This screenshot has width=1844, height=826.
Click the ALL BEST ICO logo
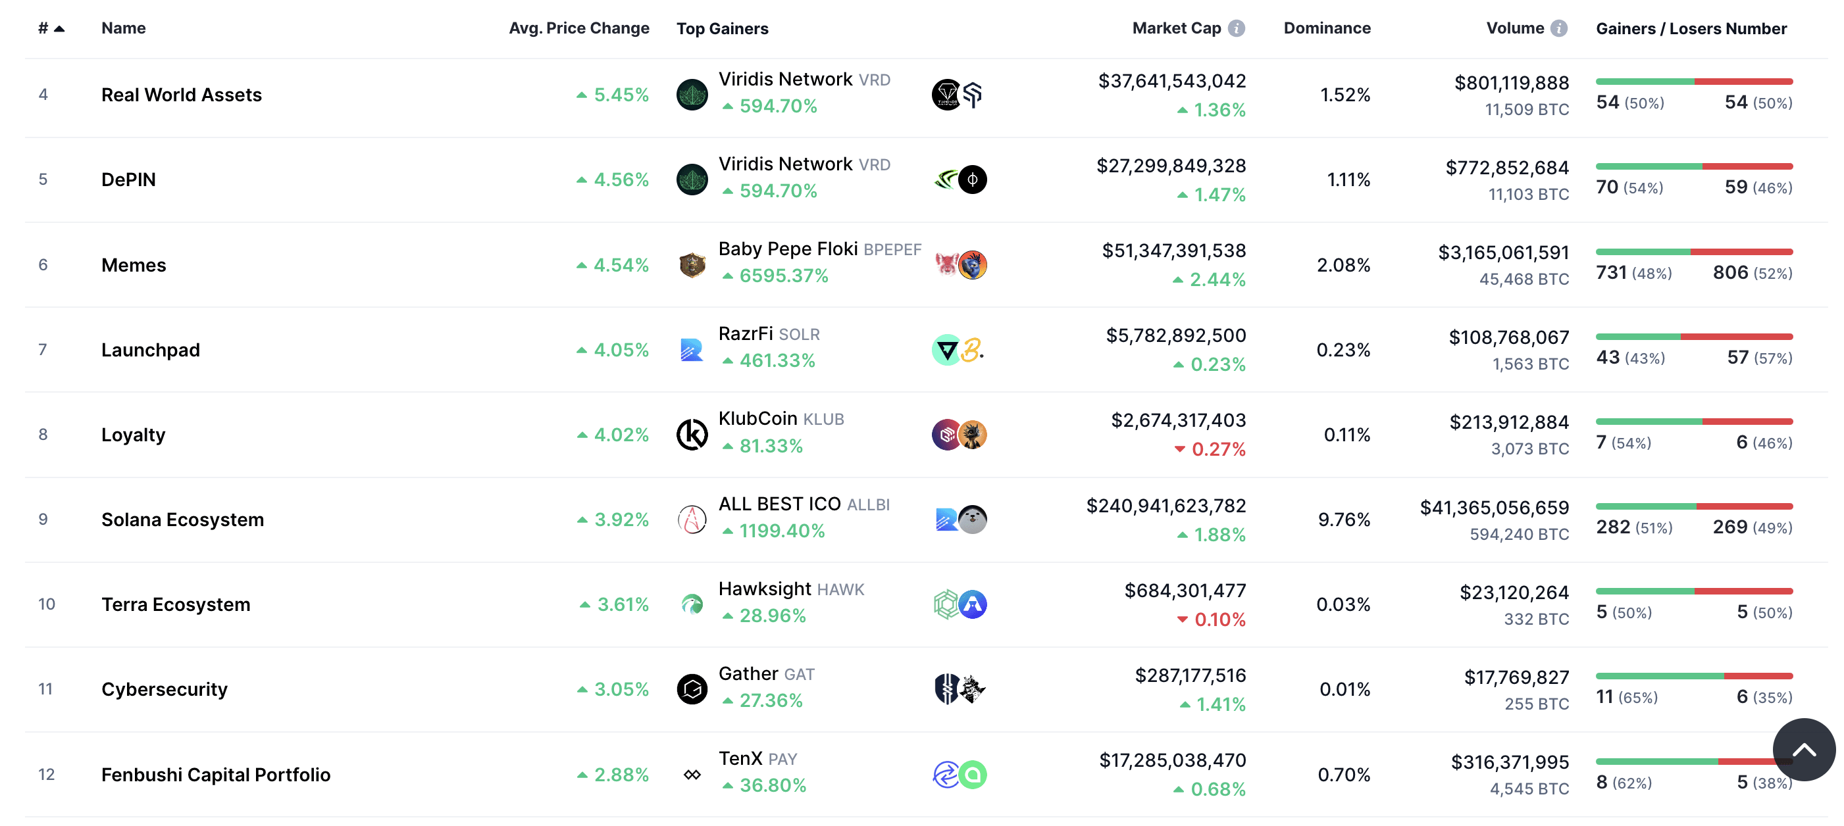coord(692,519)
